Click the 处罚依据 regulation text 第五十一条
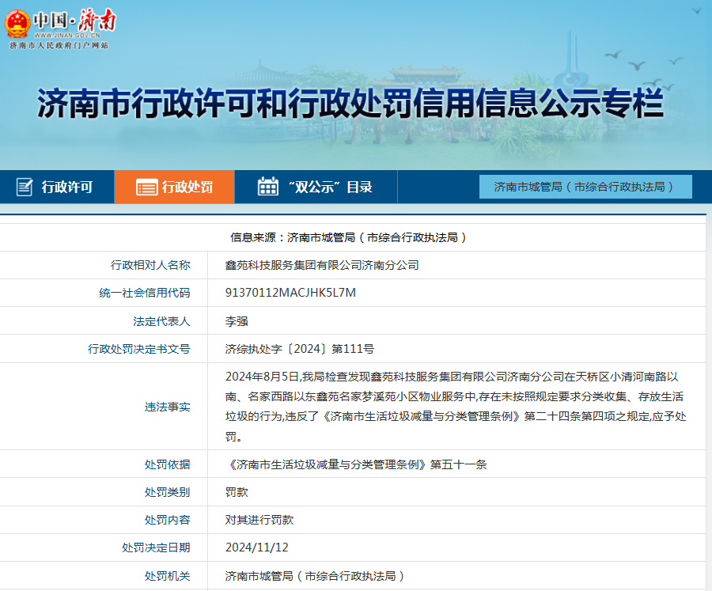 coord(356,464)
